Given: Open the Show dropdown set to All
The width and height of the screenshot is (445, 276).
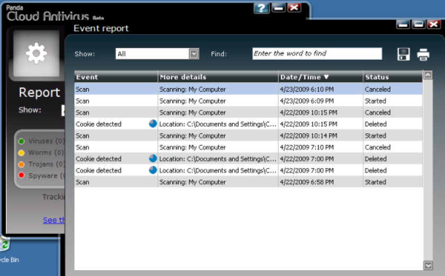Looking at the screenshot, I should pyautogui.click(x=157, y=53).
